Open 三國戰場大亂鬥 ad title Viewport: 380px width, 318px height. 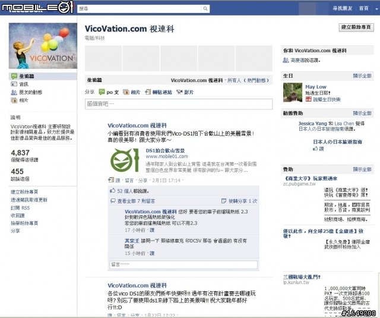click(x=302, y=277)
